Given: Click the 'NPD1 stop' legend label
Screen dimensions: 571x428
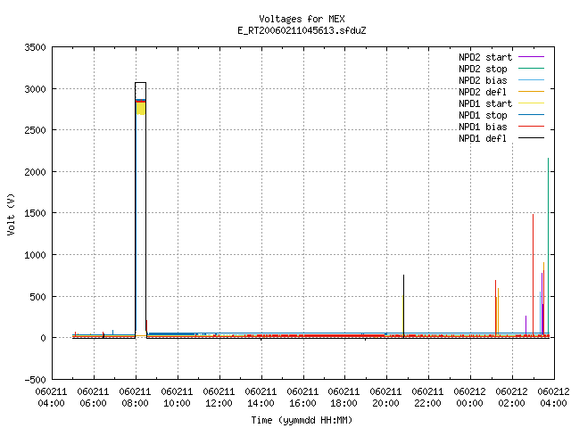Looking at the screenshot, I should 483,115.
